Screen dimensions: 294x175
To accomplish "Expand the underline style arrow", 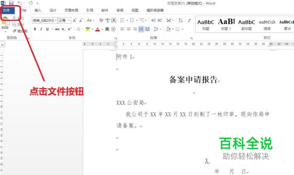I will click(x=52, y=29).
